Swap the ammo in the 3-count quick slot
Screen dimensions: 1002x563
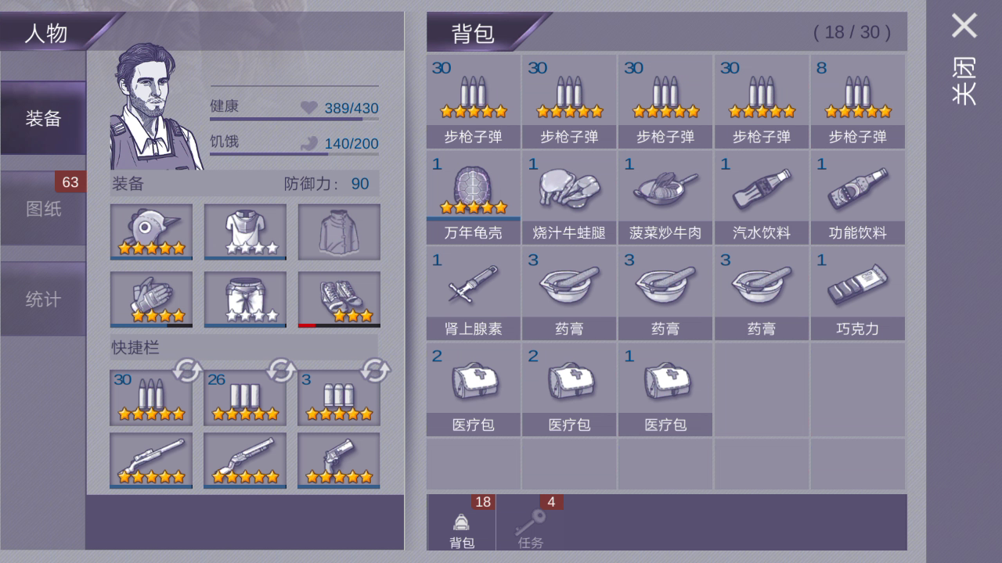375,370
